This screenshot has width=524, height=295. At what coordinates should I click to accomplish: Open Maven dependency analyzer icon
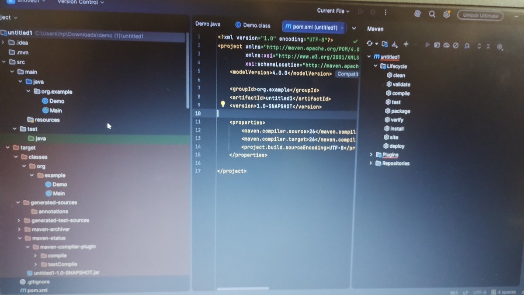click(467, 46)
